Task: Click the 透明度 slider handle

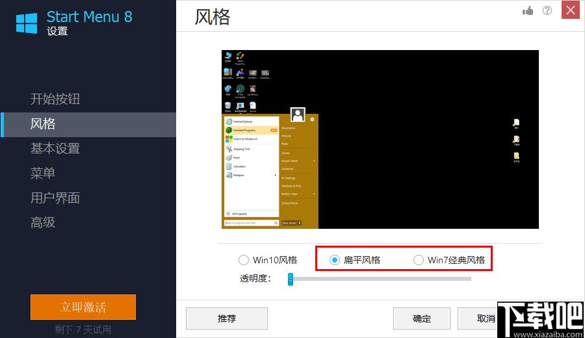Action: coord(291,279)
